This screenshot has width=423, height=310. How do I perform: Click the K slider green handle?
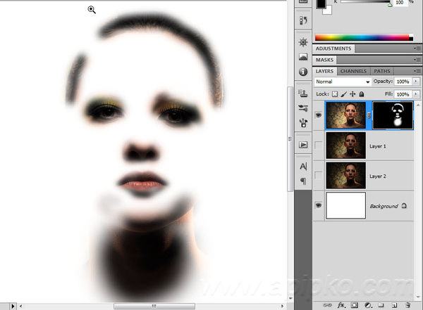[x=390, y=5]
